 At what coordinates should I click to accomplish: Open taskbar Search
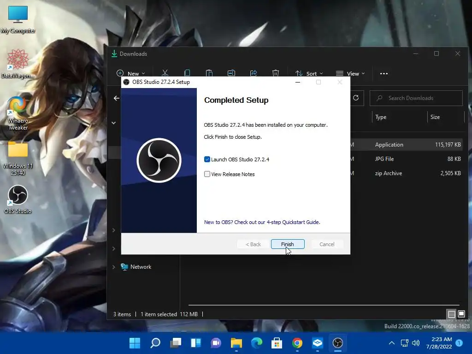155,343
